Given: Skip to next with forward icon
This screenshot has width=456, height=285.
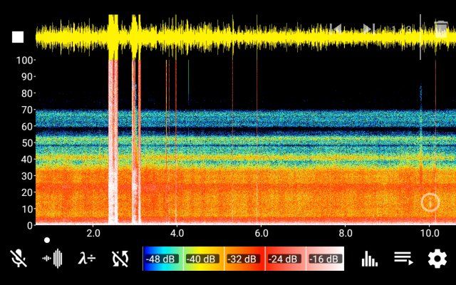Looking at the screenshot, I should pyautogui.click(x=369, y=29).
